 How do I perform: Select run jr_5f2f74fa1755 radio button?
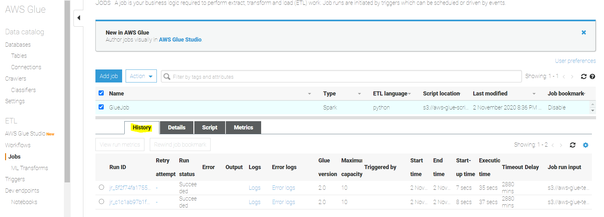pos(101,187)
